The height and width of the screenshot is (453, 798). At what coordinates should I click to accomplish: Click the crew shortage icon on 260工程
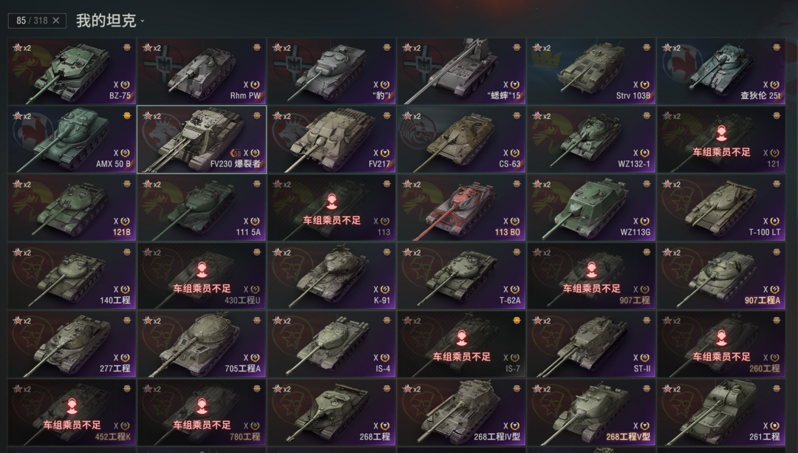(722, 338)
